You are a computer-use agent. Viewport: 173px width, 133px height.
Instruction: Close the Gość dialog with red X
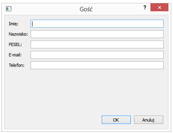159,7
